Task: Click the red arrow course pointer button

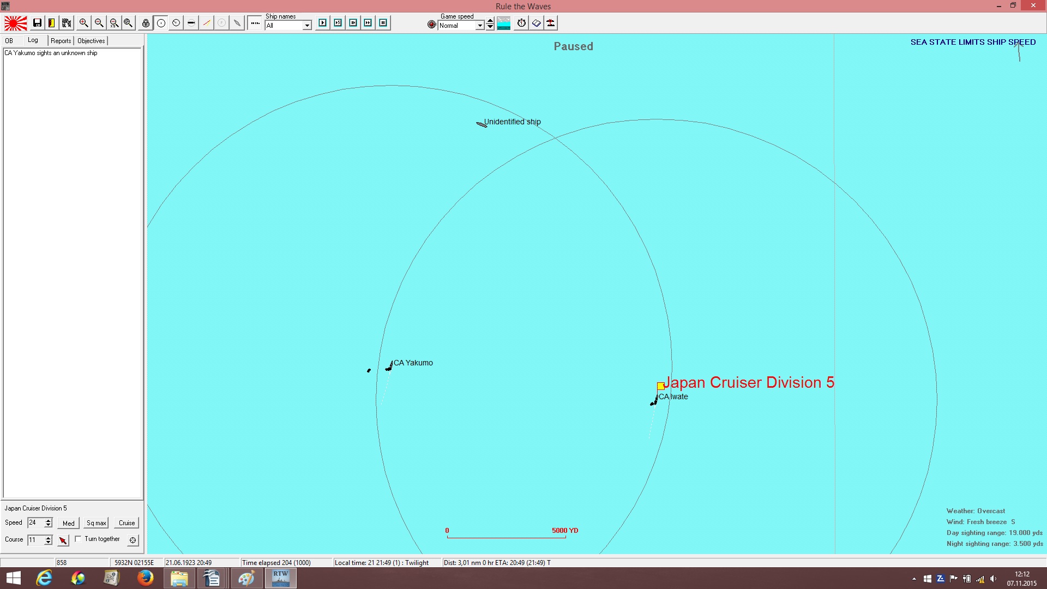Action: [63, 540]
